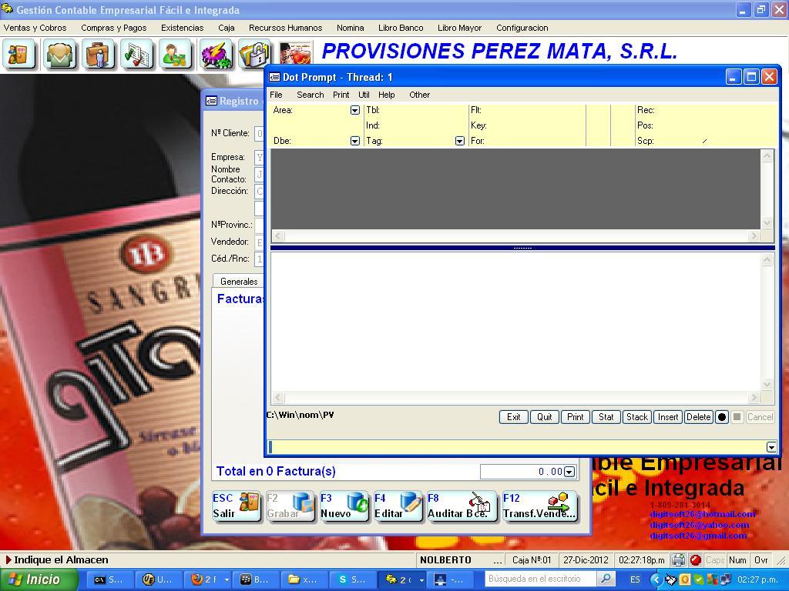Image resolution: width=789 pixels, height=591 pixels.
Task: Open the checklist documents toolbar icon
Action: (x=137, y=55)
